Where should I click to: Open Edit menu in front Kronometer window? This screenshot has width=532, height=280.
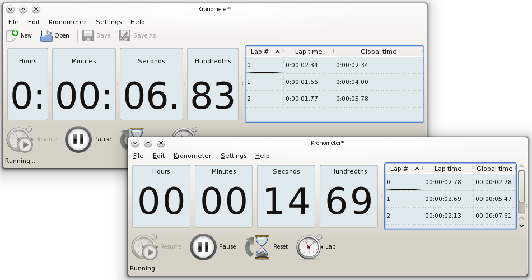(x=158, y=156)
